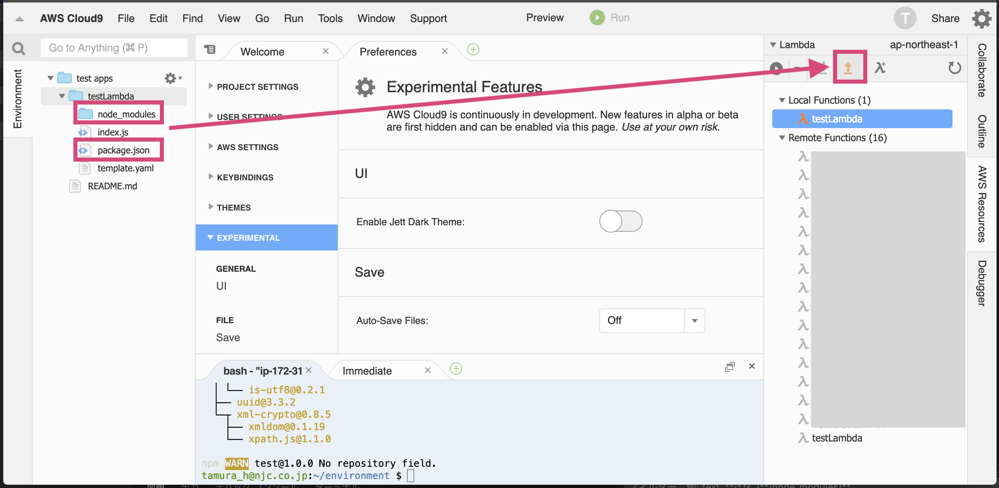Open the Tools menu
Screen dimensions: 999x488
point(330,18)
